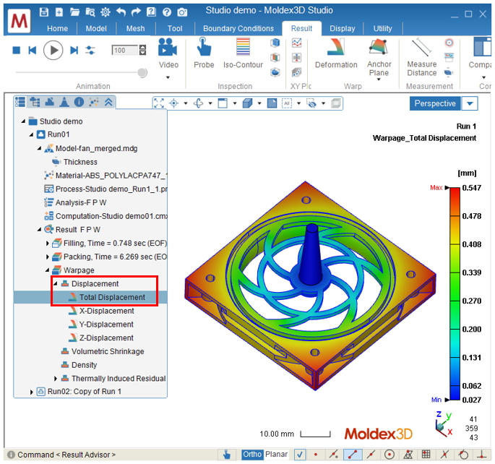Select the Deformation warp tool
Viewport: 495px width, 464px height.
(336, 53)
